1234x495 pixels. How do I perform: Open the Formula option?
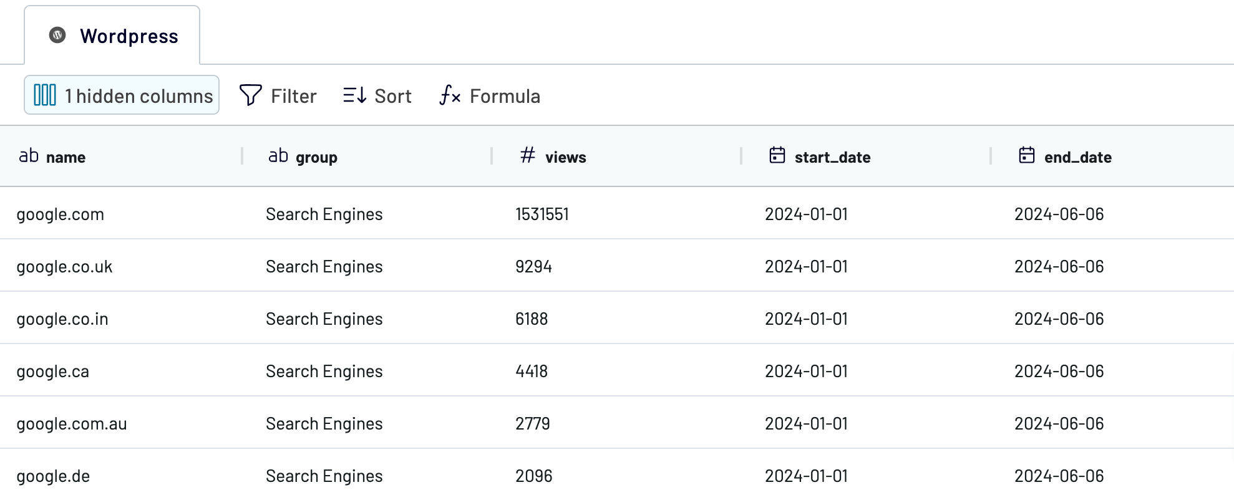(x=490, y=95)
